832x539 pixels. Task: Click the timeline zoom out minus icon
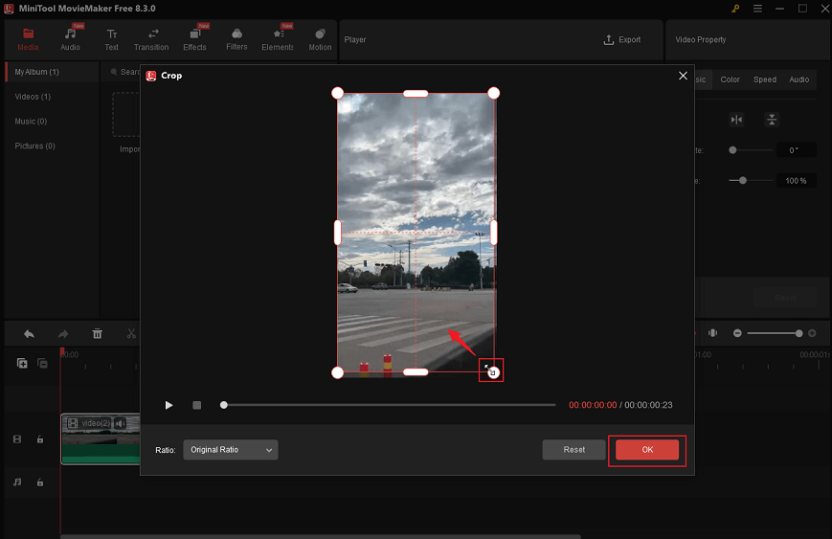coord(737,333)
